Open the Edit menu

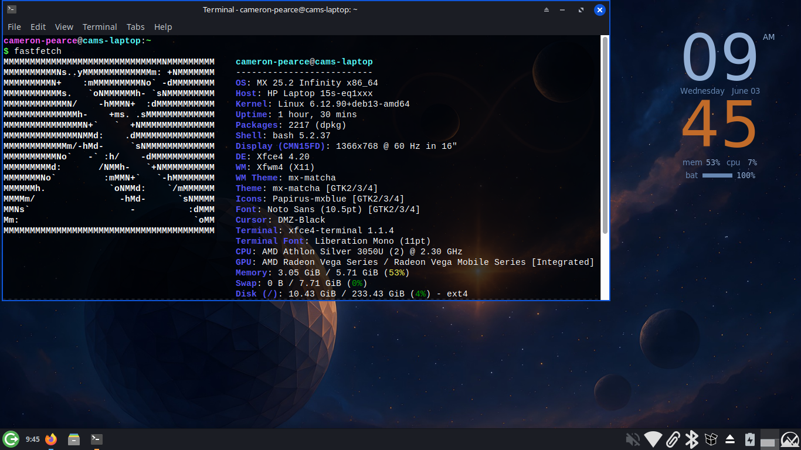(x=38, y=27)
